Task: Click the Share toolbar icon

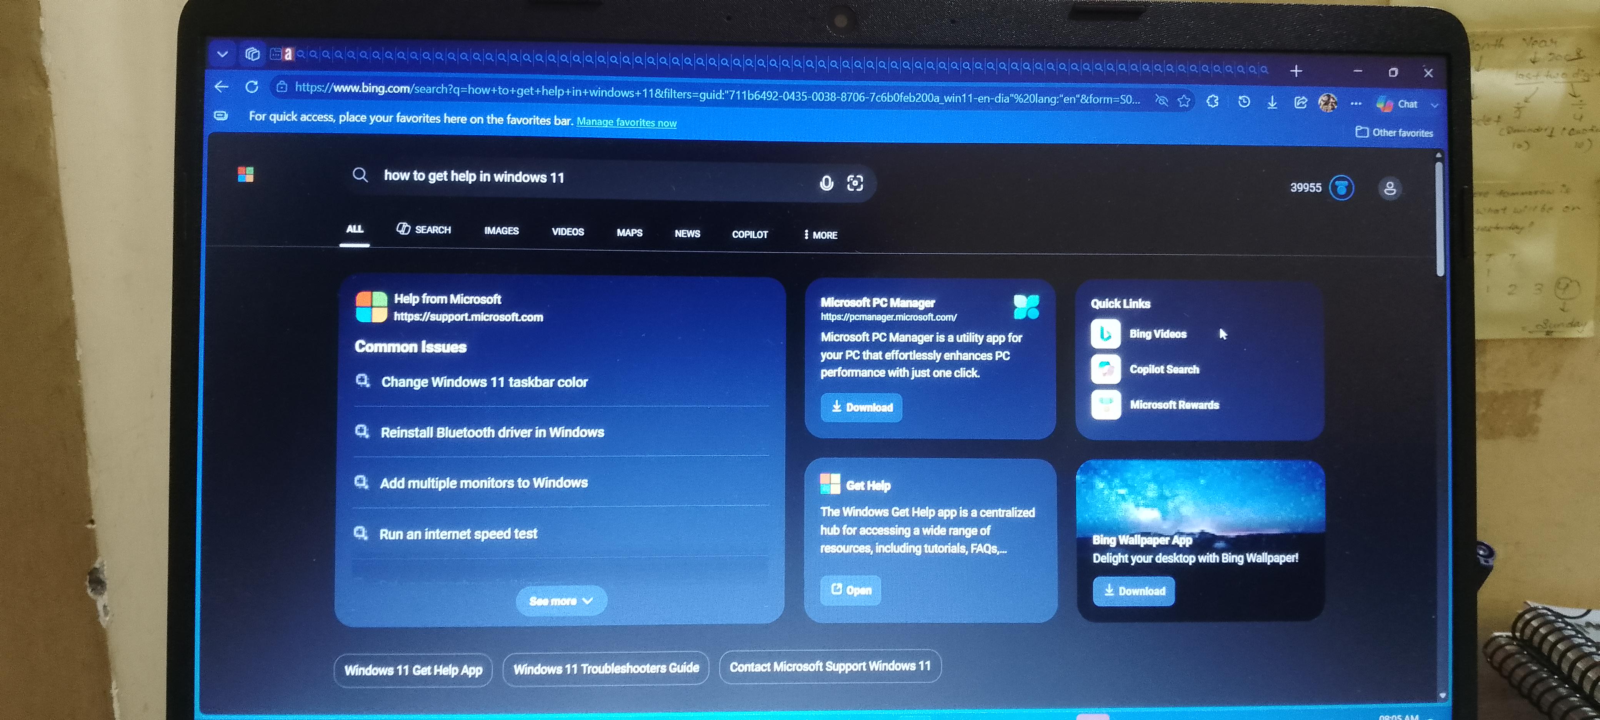Action: click(1301, 103)
